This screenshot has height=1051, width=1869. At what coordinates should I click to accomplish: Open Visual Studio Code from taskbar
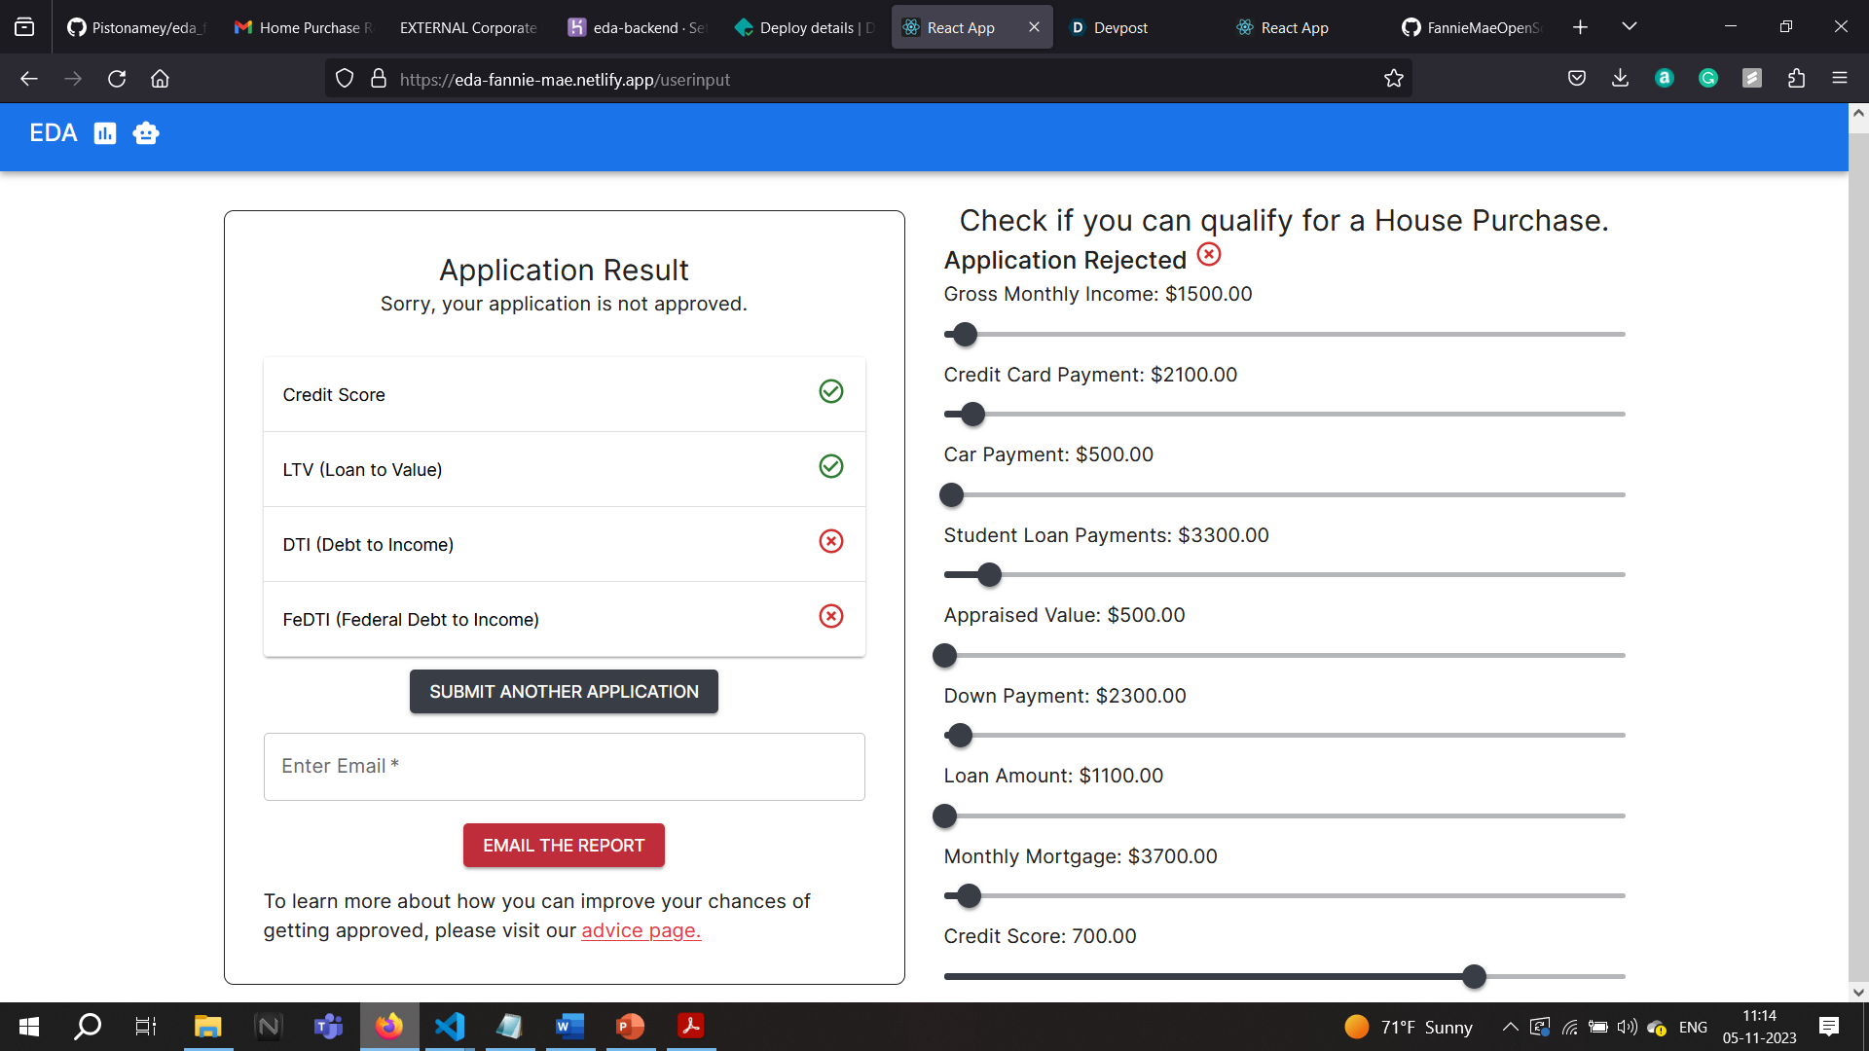pos(450,1026)
